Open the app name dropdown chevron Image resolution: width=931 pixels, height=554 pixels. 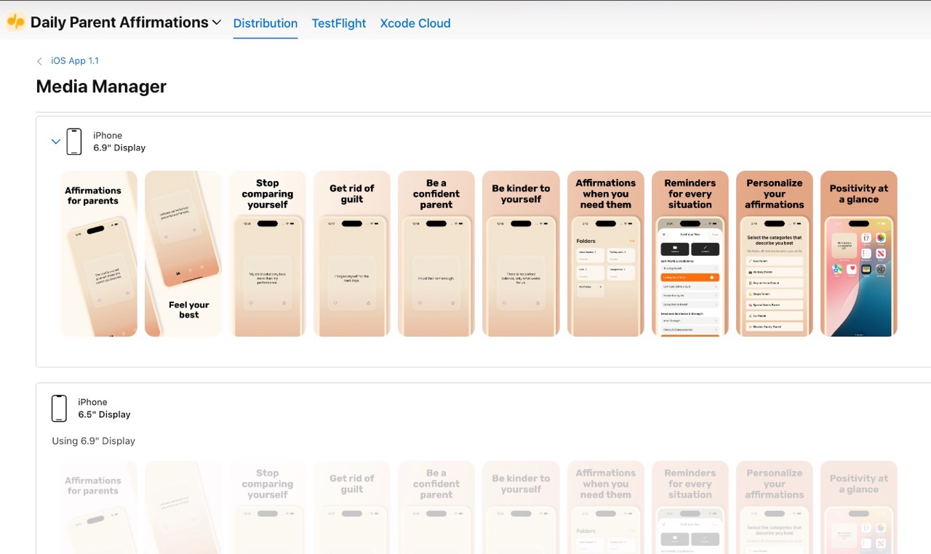point(216,23)
